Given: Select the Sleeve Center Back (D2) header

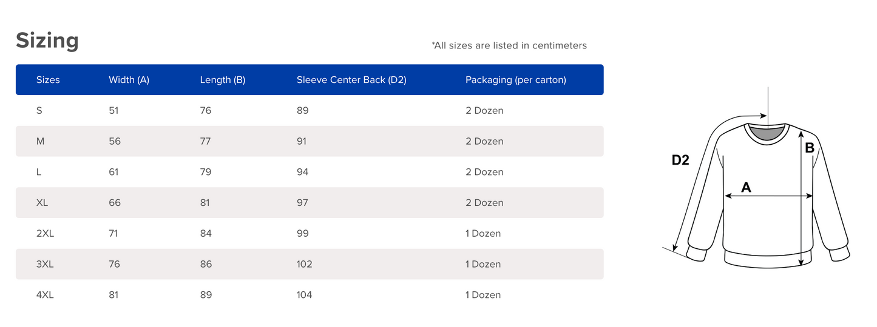Looking at the screenshot, I should pos(351,80).
